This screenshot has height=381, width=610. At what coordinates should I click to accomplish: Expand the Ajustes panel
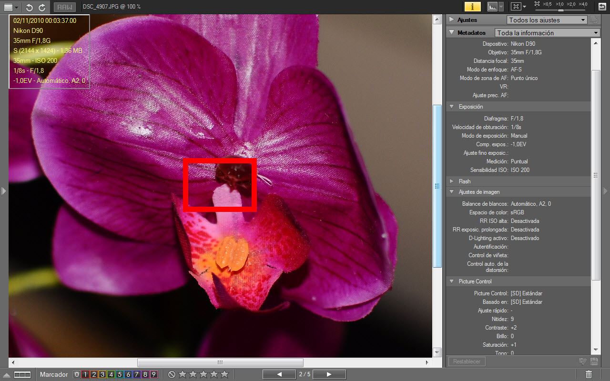452,20
